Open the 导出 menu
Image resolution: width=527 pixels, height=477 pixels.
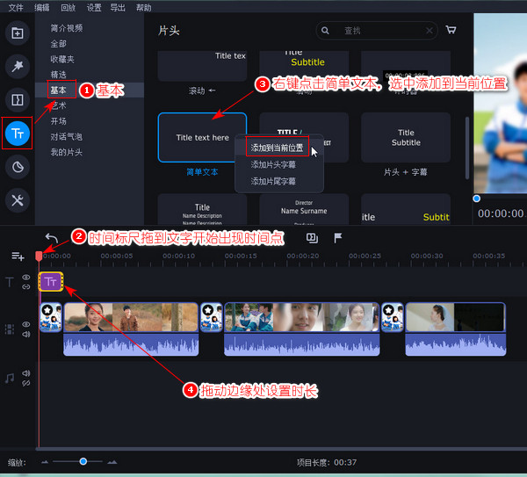pos(118,7)
